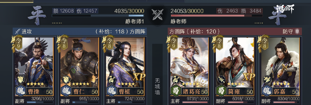Click the defender 24053/30000 troop bar
This screenshot has height=105, width=311.
(x=217, y=15)
